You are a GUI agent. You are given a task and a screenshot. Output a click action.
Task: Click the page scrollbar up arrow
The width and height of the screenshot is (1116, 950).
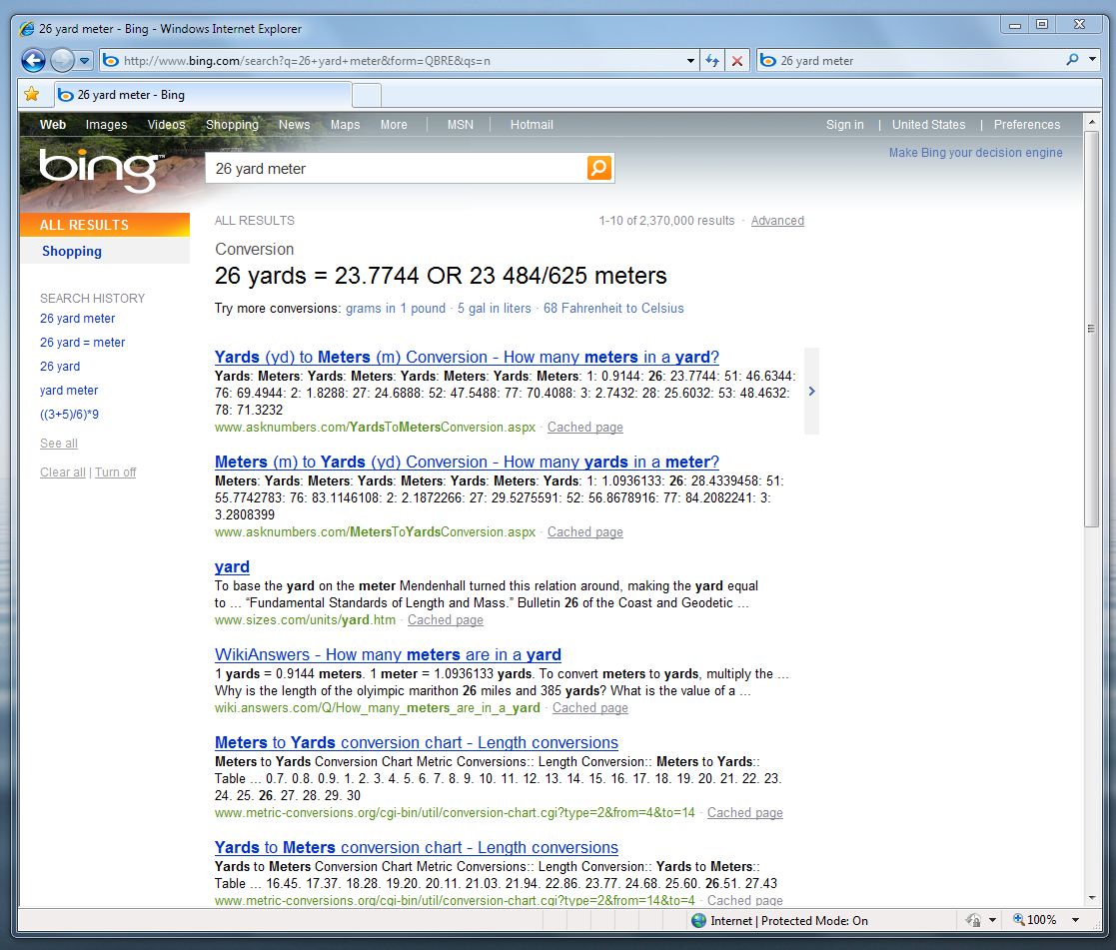pyautogui.click(x=1091, y=123)
